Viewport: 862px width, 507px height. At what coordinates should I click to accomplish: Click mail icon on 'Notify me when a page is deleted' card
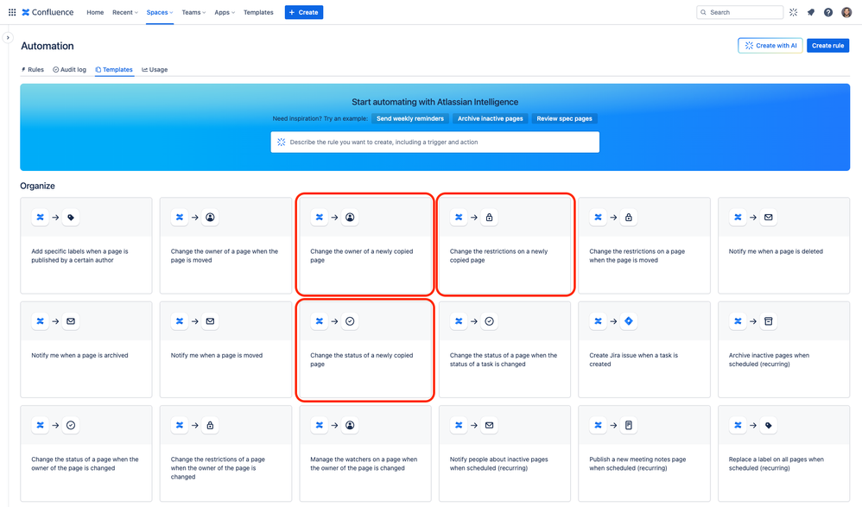(x=769, y=217)
